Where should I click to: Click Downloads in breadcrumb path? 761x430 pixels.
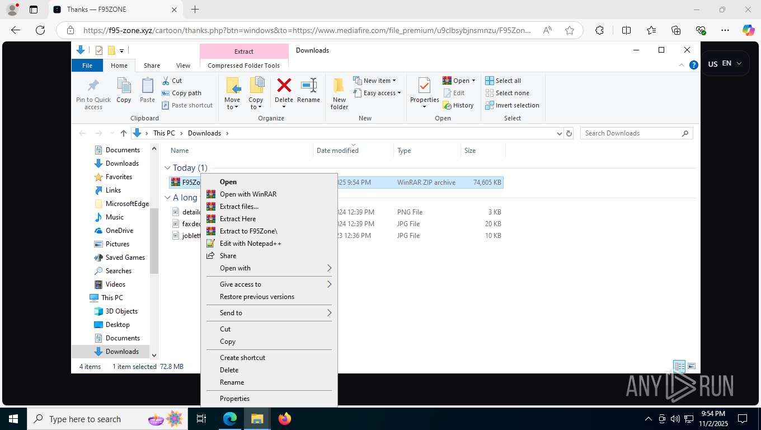pyautogui.click(x=204, y=133)
